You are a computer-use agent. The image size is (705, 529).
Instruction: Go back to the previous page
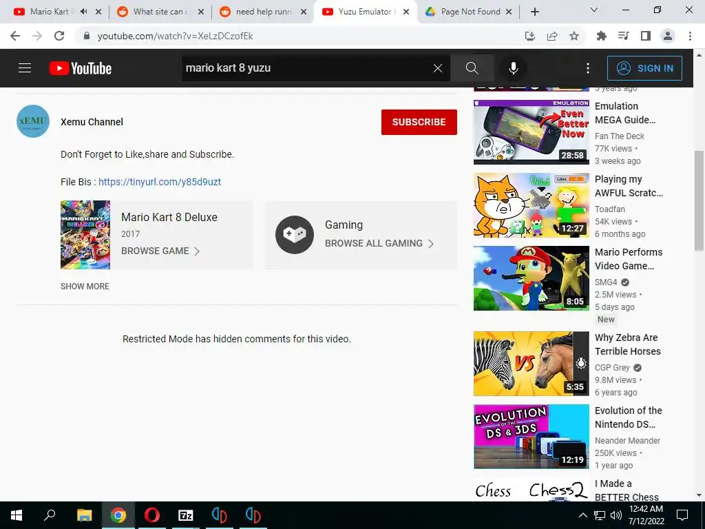tap(15, 36)
